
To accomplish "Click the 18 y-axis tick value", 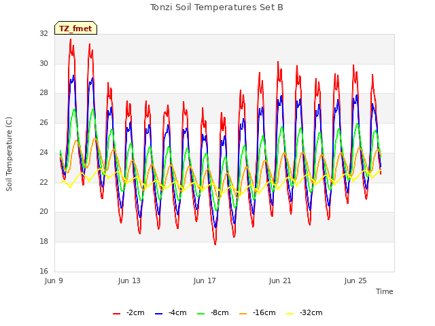I will pos(43,242).
